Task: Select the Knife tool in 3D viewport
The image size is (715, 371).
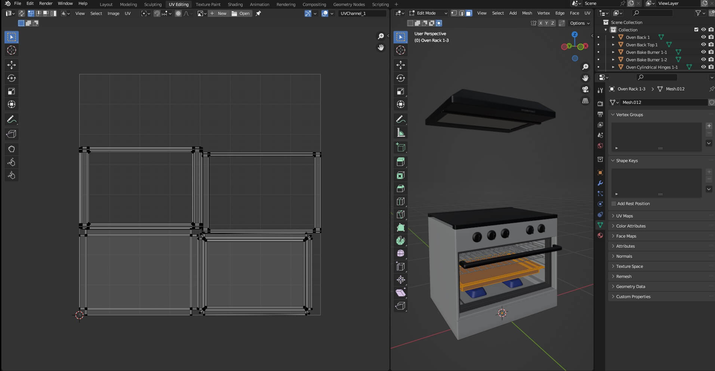Action: [401, 214]
